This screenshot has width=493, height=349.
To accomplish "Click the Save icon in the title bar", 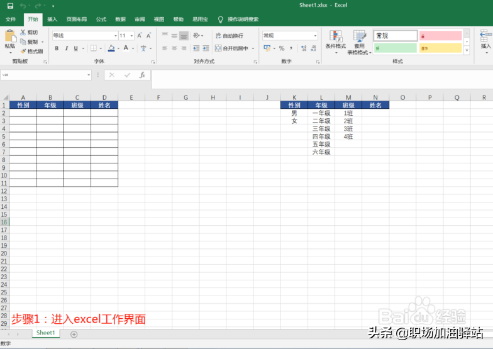I will click(10, 6).
